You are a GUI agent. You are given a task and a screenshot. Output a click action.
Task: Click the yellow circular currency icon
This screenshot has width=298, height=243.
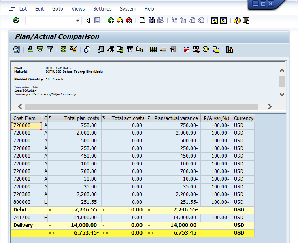coord(206,50)
